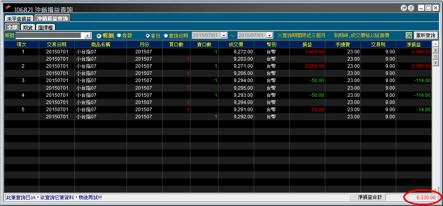Viewport: 443px width, 206px height.
Task: Click the 手續費 column header
Action: 343,45
